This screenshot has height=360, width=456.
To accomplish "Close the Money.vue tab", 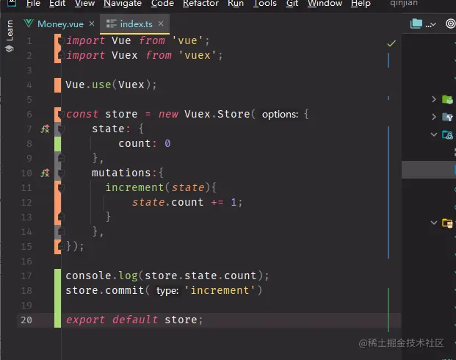I will 92,24.
